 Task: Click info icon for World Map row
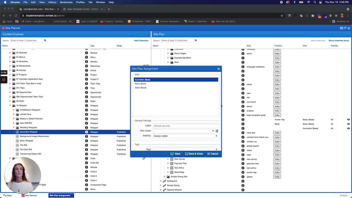point(243,172)
